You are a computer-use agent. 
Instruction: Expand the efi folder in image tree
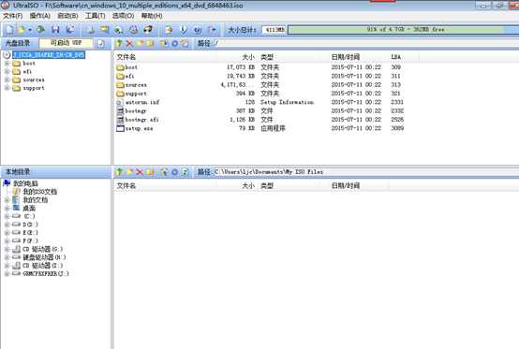point(7,71)
